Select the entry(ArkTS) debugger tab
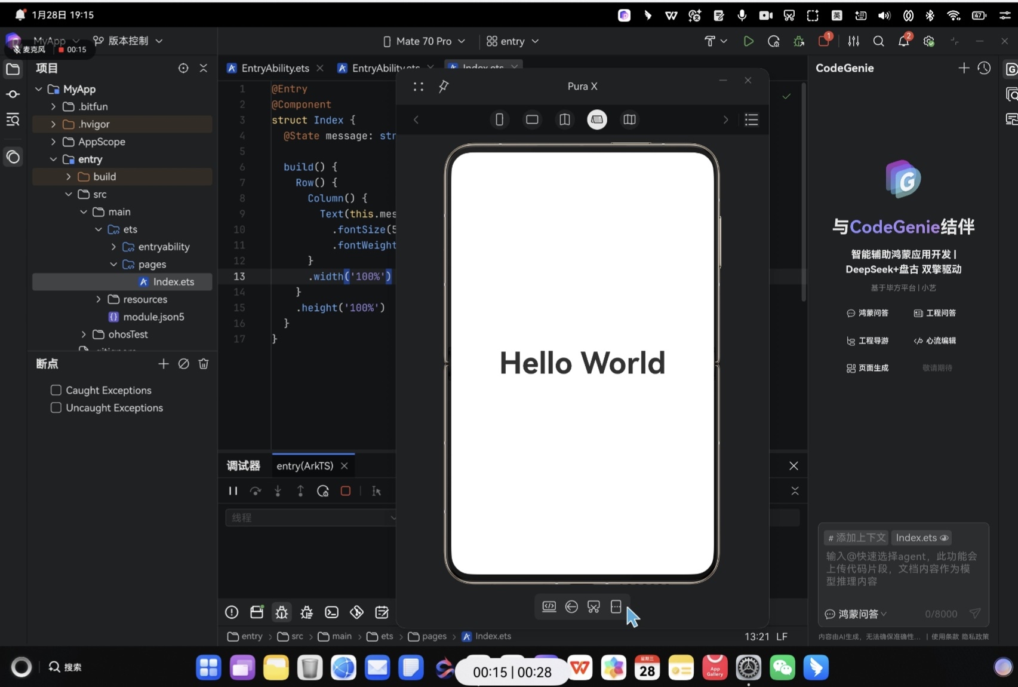 tap(305, 466)
